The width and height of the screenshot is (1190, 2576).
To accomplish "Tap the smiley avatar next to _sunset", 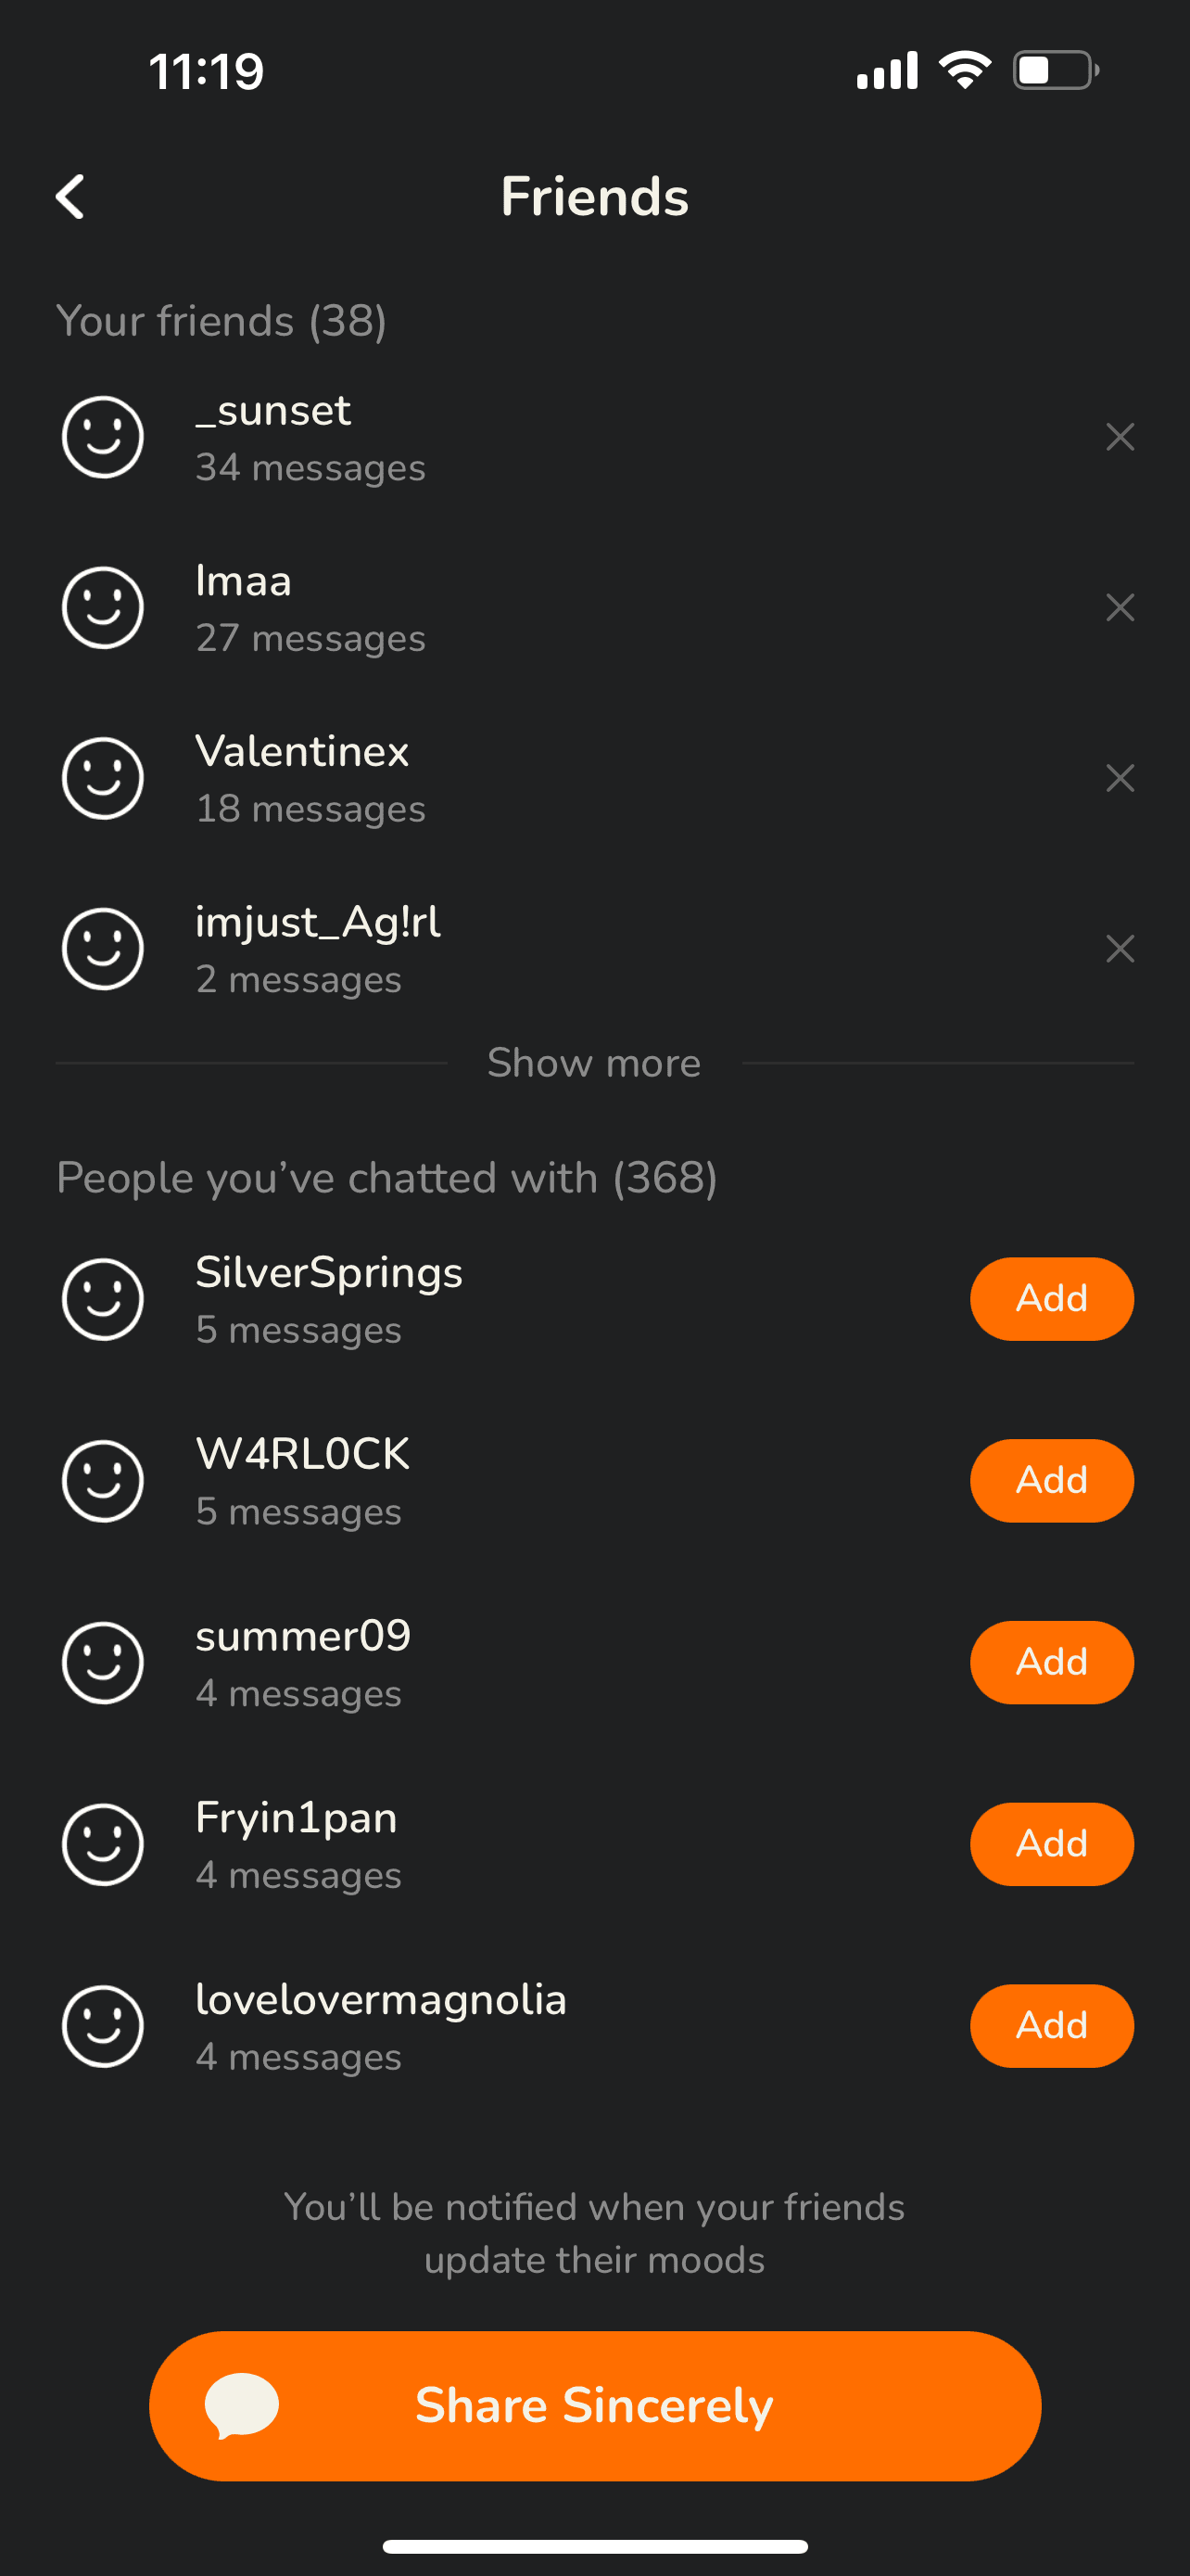I will 103,437.
